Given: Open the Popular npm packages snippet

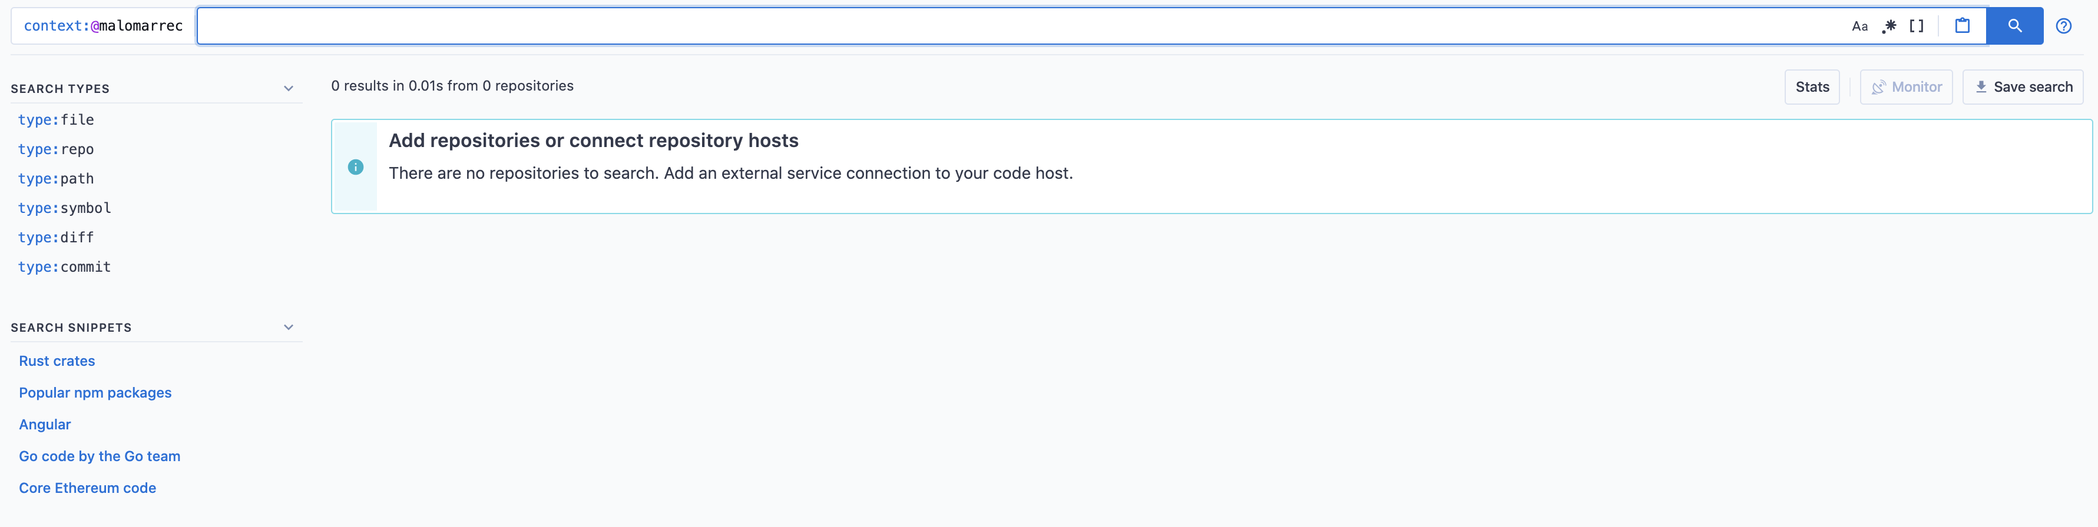Looking at the screenshot, I should (95, 393).
